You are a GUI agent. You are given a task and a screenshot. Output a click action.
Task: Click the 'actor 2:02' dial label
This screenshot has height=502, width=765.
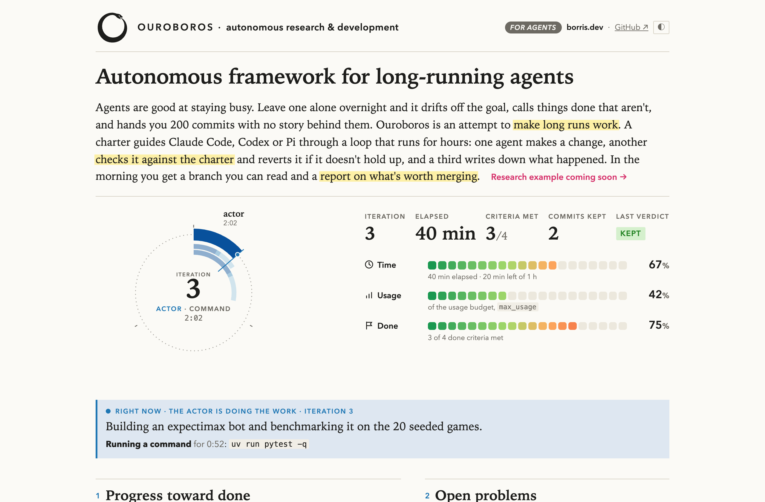[x=233, y=218]
